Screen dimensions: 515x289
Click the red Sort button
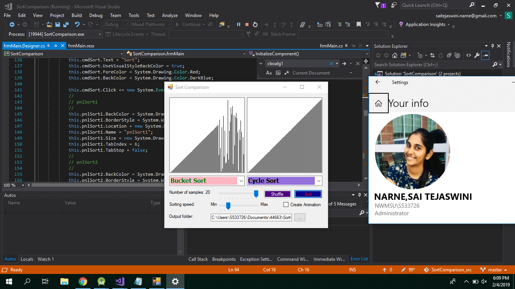coord(308,194)
